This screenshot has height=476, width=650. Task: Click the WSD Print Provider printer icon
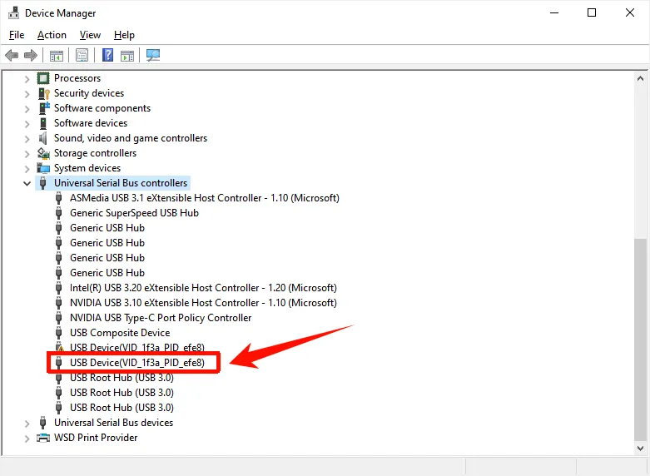[x=43, y=438]
